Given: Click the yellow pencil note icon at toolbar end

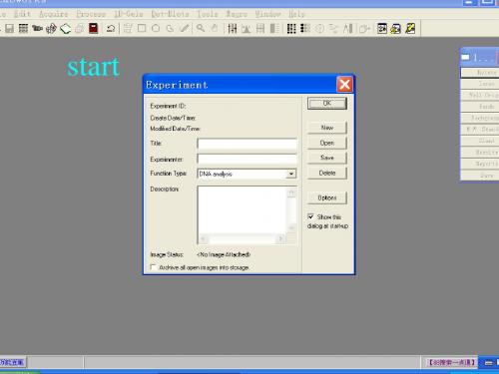Looking at the screenshot, I should coord(410,29).
